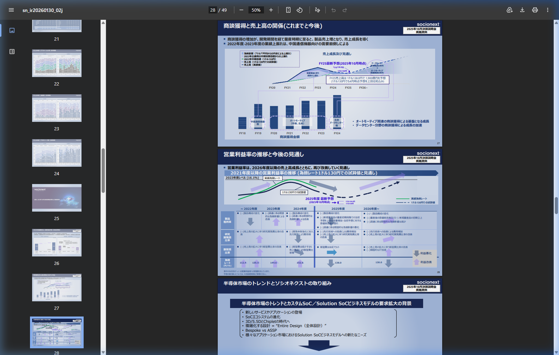Click the fit to page icon
Image resolution: width=559 pixels, height=355 pixels.
(x=288, y=10)
